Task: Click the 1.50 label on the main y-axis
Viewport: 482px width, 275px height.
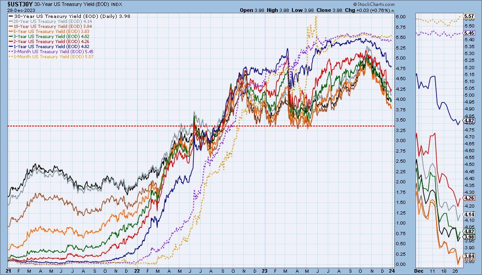Action: (x=401, y=202)
